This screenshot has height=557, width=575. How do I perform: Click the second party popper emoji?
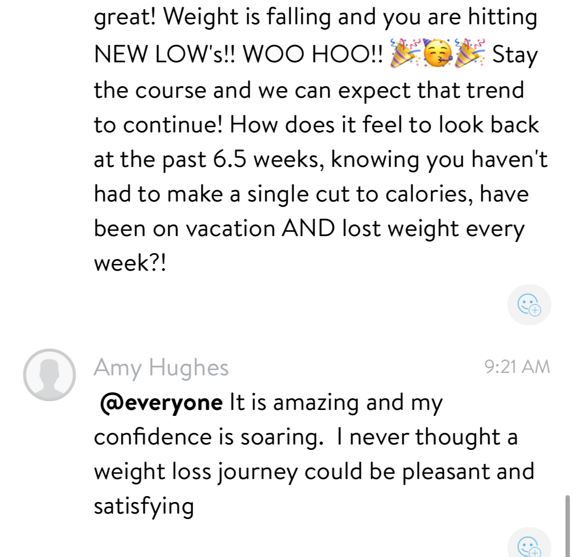click(470, 53)
